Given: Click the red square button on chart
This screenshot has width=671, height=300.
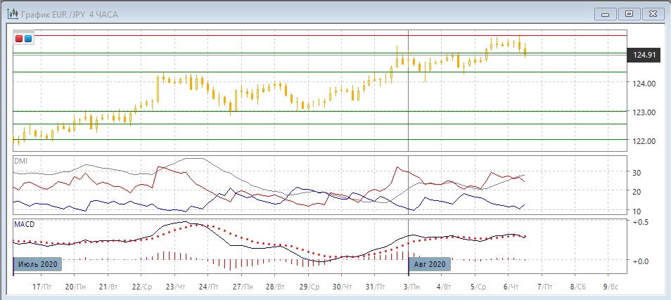Looking at the screenshot, I should pos(19,39).
